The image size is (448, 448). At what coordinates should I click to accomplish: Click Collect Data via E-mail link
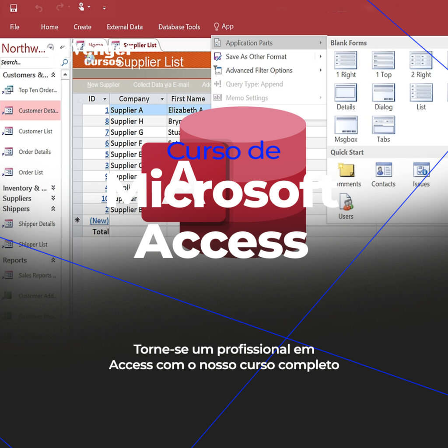click(x=161, y=84)
